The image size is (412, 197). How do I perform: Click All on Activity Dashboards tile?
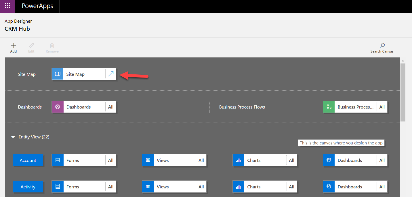coord(382,187)
